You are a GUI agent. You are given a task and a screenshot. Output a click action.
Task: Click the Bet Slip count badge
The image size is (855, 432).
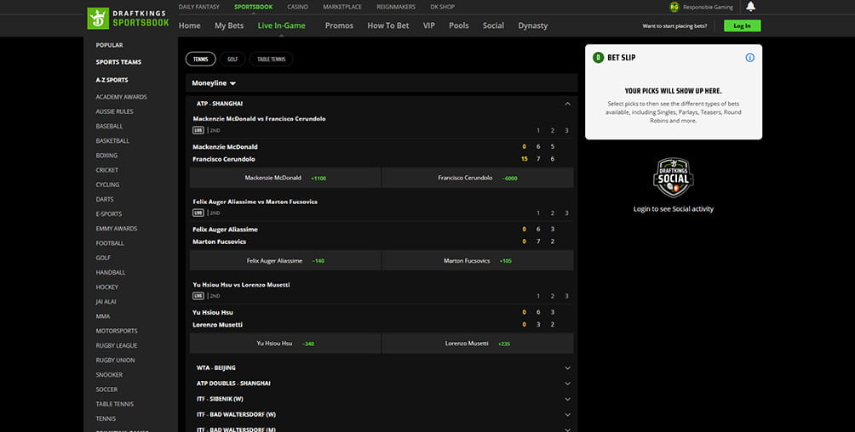click(598, 58)
